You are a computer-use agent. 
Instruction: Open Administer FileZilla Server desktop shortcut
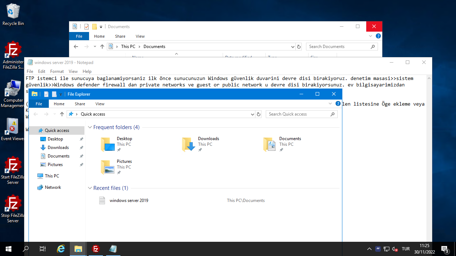tap(13, 55)
